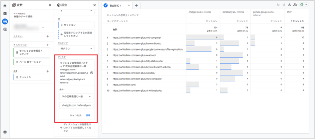Add a segment with the セグメント plus icon
The image size is (315, 139).
tap(48, 36)
